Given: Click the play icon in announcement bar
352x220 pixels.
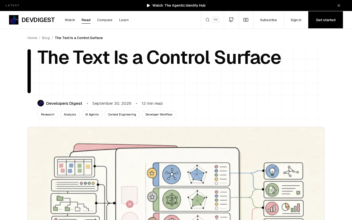Looking at the screenshot, I should pyautogui.click(x=148, y=5).
